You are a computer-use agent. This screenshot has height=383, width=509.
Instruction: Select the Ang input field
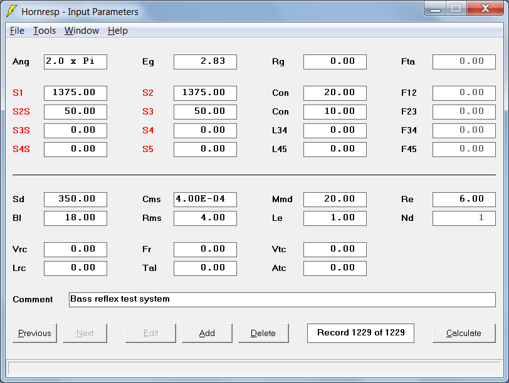click(75, 62)
